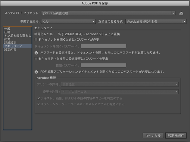The height and width of the screenshot is (142, 190).
Task: Click the Acrobat 権限 group label
Action: pyautogui.click(x=46, y=78)
